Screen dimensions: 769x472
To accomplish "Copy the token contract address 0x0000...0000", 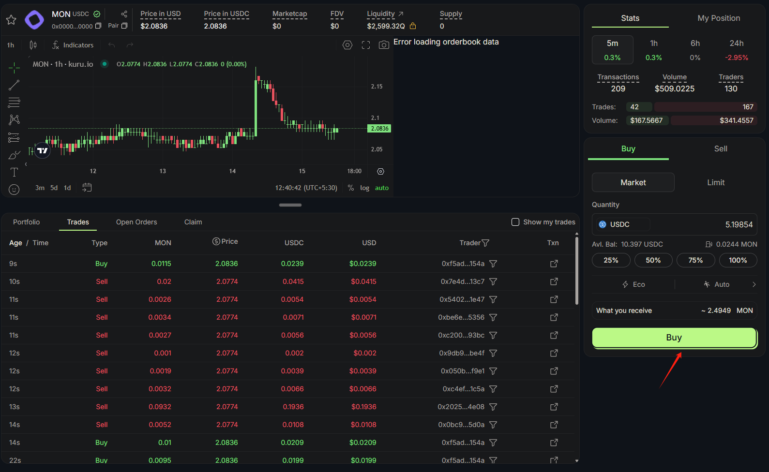I will click(98, 26).
